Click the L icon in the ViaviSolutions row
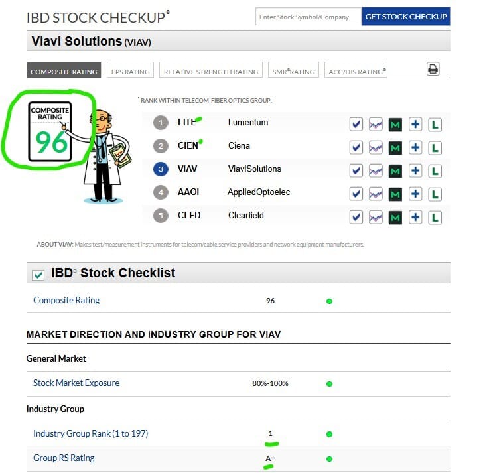The width and height of the screenshot is (487, 473). (435, 170)
